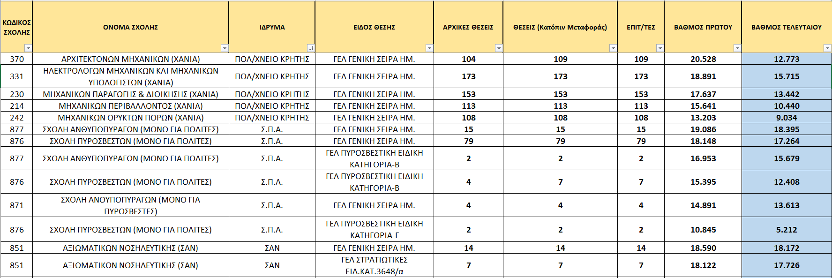Select the ΟΝΟΜΑ ΣΧΟΛΗΣ header cell
832x278 pixels.
tap(131, 27)
